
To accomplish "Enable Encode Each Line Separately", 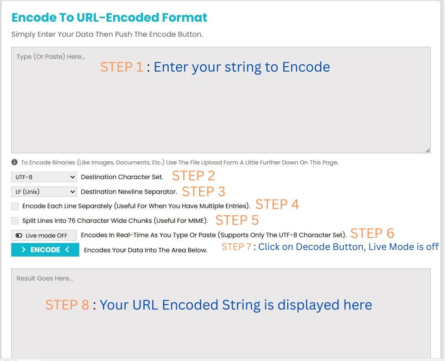I will (x=15, y=206).
